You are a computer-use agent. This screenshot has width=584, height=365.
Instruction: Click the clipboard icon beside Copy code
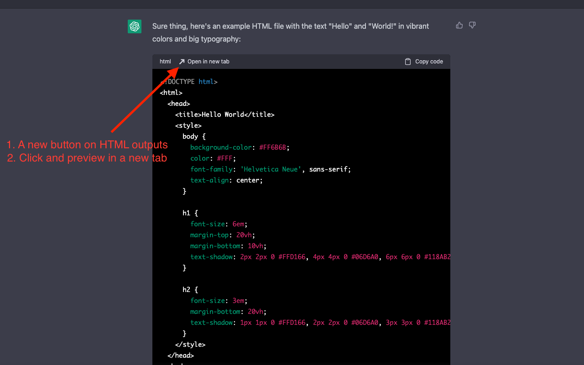pos(407,61)
